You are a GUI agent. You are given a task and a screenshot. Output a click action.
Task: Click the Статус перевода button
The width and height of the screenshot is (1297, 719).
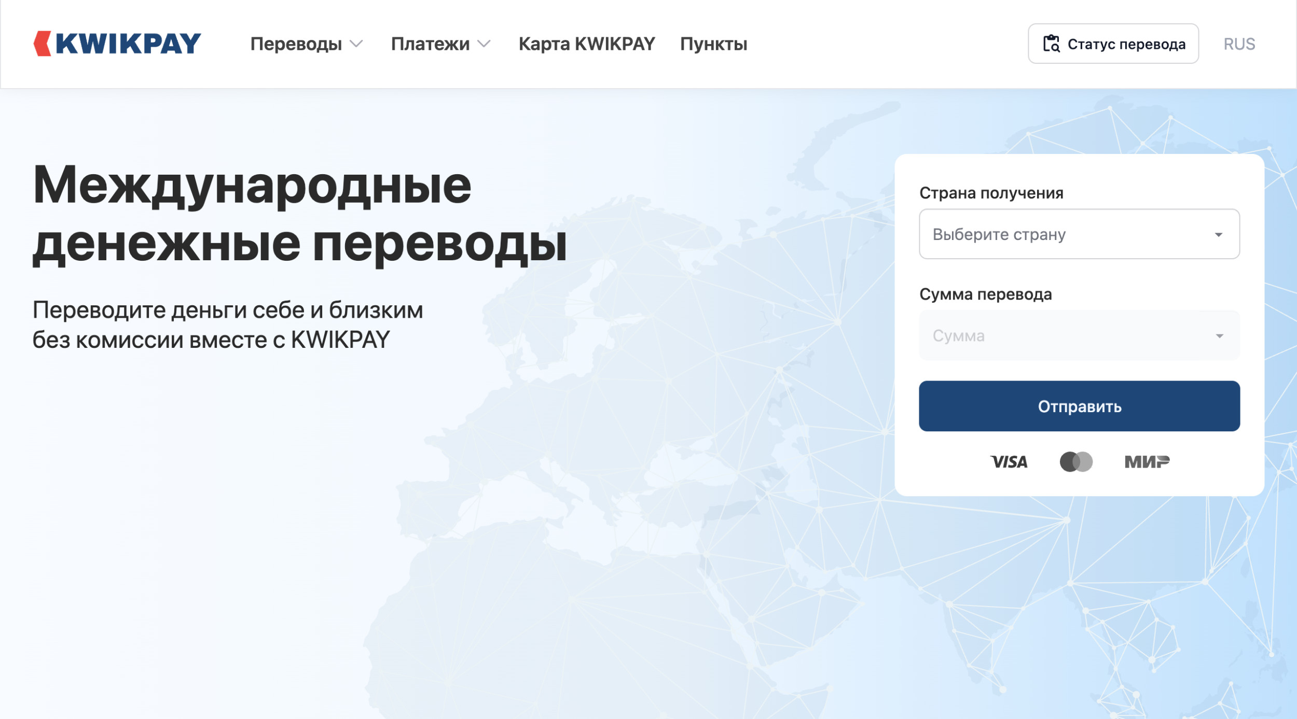point(1113,44)
